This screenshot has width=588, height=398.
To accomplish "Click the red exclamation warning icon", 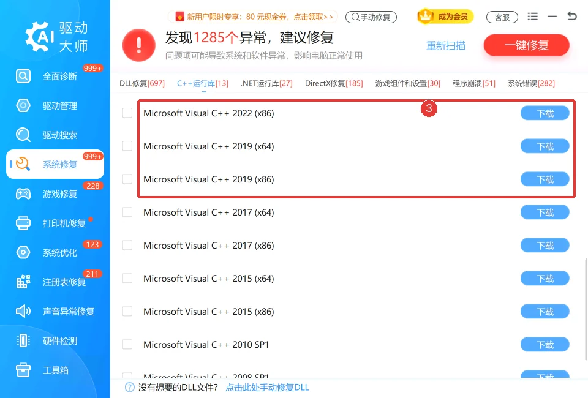I will pyautogui.click(x=139, y=45).
